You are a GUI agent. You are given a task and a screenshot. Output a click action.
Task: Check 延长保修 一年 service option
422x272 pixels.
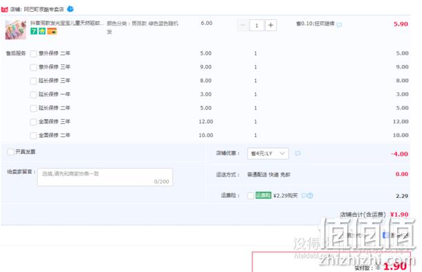point(33,95)
